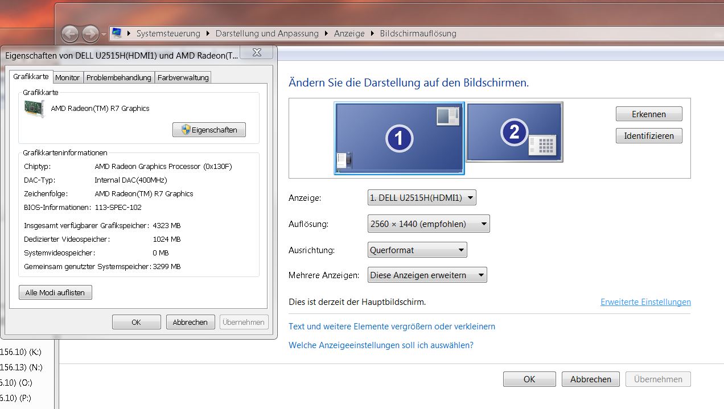Switch to the Monitor tab

67,77
